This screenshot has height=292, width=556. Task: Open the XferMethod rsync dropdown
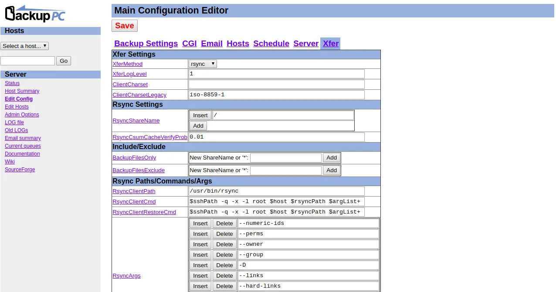coord(203,64)
